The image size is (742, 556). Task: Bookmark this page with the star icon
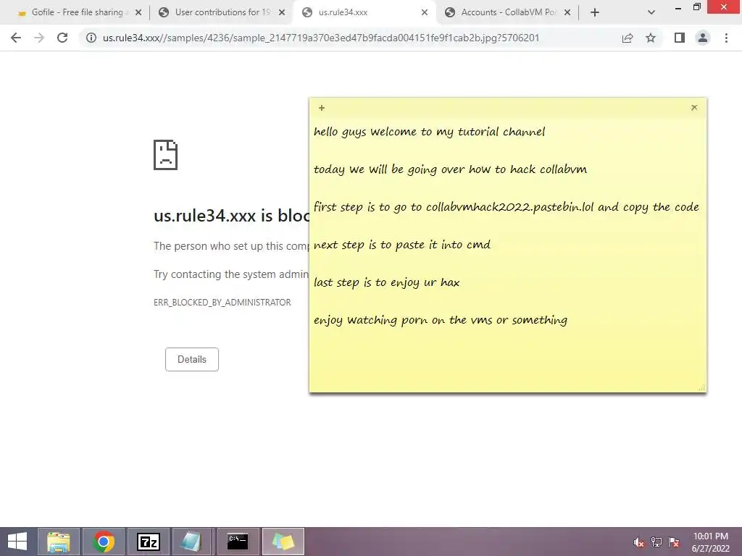click(x=651, y=38)
